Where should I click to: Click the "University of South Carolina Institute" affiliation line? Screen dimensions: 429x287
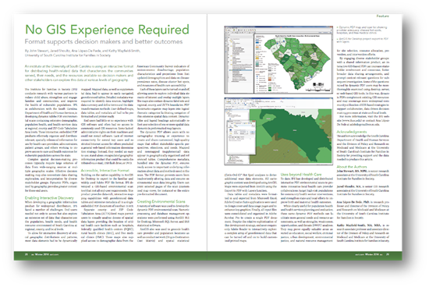pyautogui.click(x=68, y=55)
